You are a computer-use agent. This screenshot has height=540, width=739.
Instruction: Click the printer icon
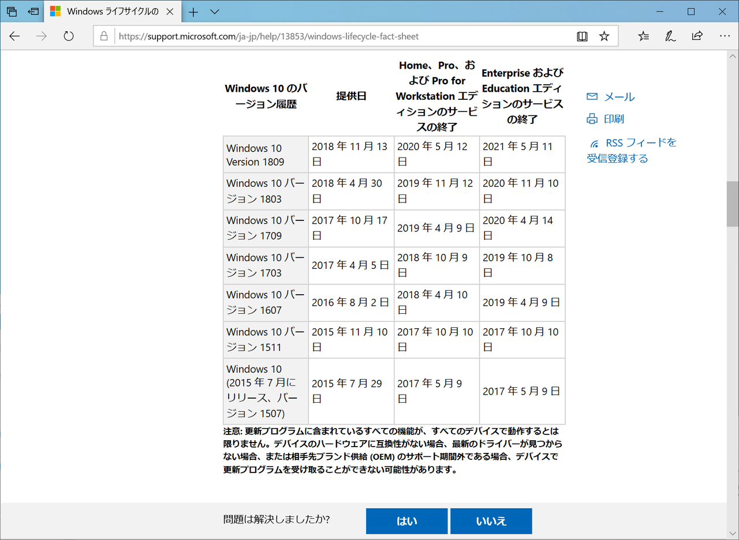pyautogui.click(x=592, y=119)
